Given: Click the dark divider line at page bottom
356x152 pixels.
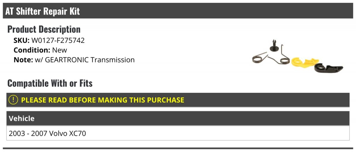Looking at the screenshot, I should (178, 148).
